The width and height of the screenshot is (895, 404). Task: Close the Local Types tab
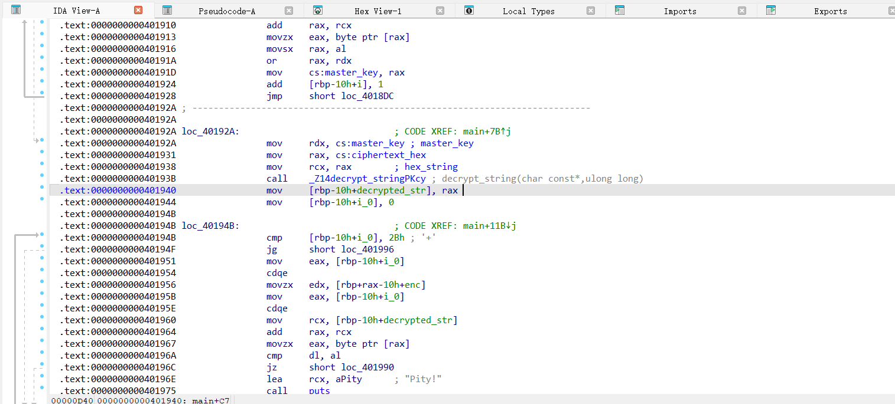click(591, 11)
